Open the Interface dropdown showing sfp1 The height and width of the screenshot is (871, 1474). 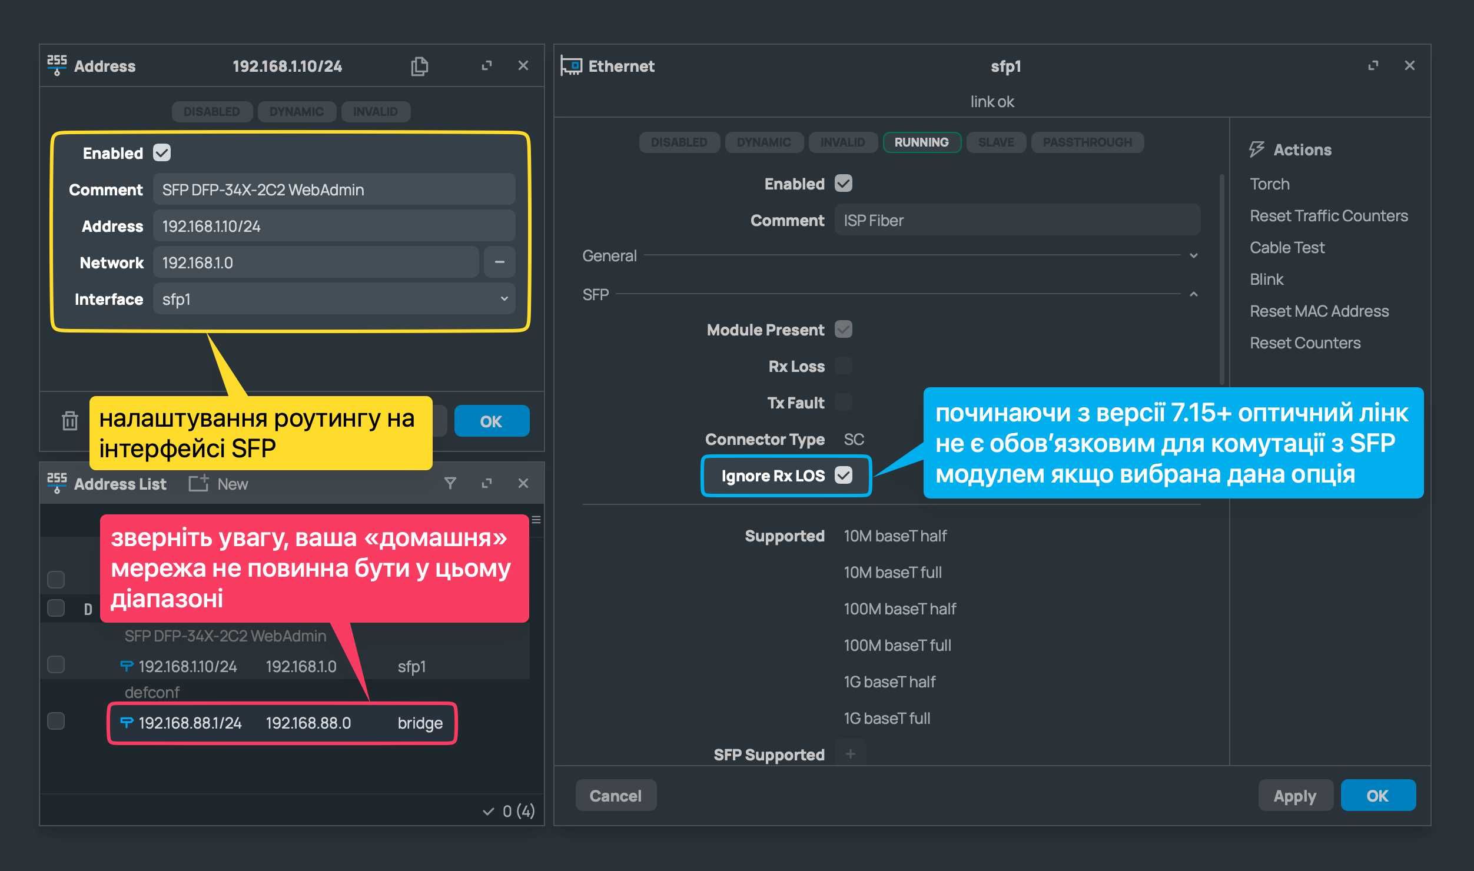point(334,298)
